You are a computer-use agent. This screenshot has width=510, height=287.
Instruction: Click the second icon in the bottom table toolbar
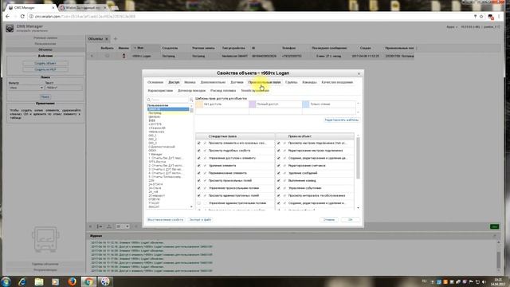[100, 226]
